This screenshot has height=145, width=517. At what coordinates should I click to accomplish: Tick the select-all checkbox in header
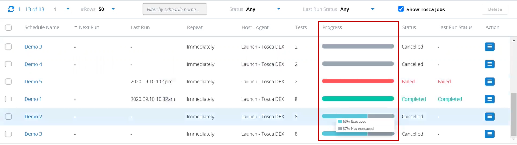pos(9,28)
